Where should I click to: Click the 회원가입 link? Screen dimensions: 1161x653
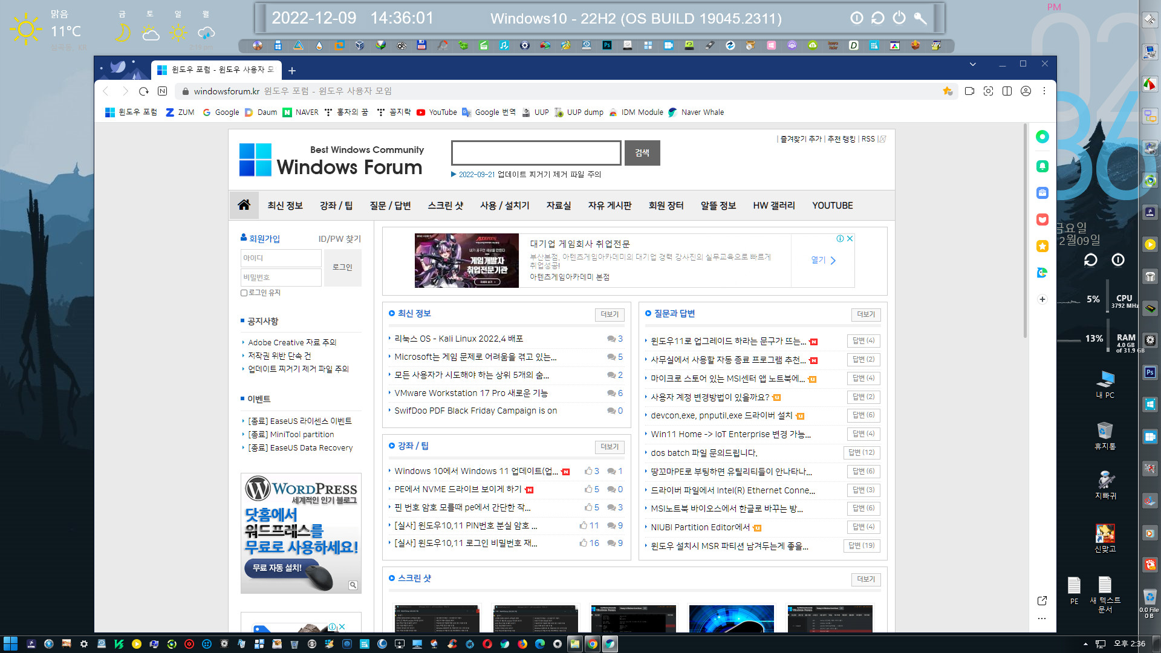click(264, 239)
